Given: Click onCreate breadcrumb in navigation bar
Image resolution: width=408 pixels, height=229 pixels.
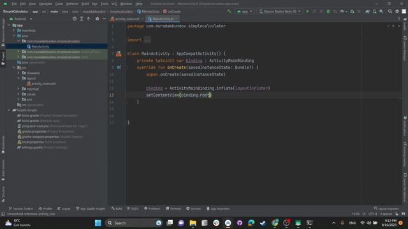Looking at the screenshot, I should pos(171,11).
